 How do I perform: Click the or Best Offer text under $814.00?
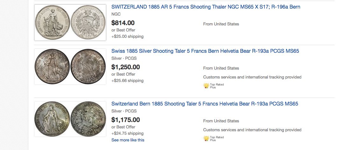(x=123, y=30)
